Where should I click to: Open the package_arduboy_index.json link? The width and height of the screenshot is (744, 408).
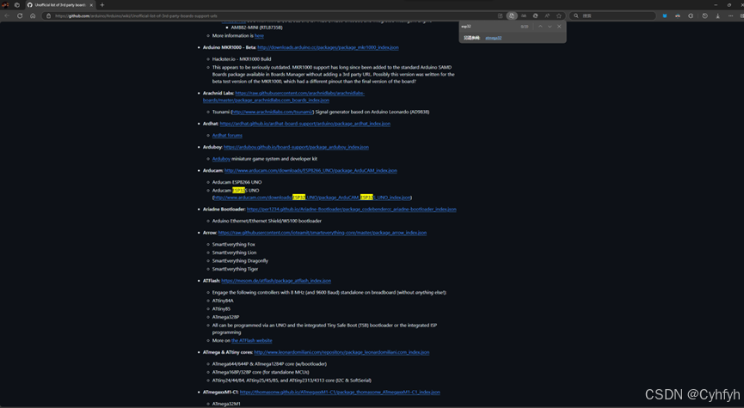click(296, 147)
